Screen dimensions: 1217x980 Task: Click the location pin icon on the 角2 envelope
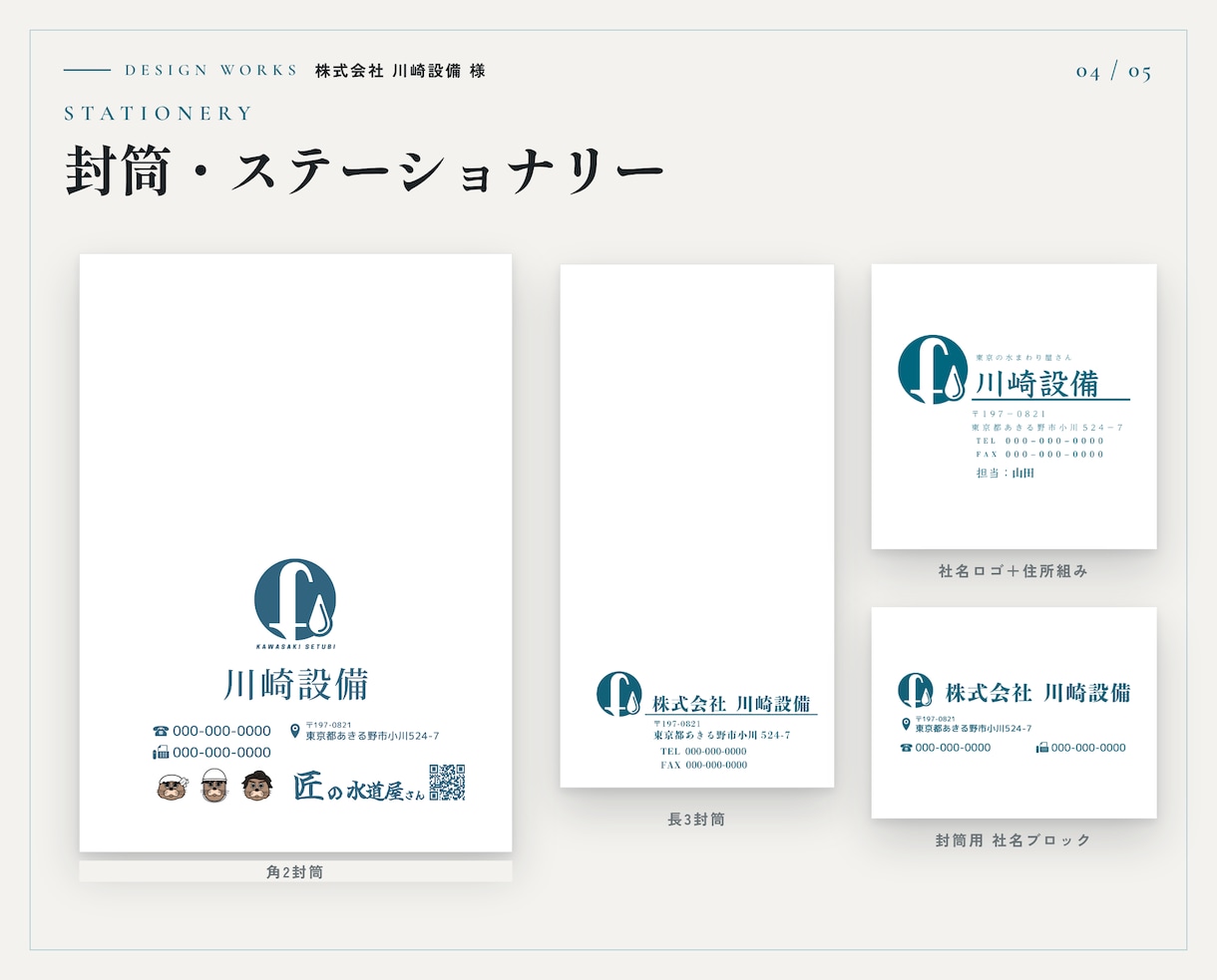294,731
